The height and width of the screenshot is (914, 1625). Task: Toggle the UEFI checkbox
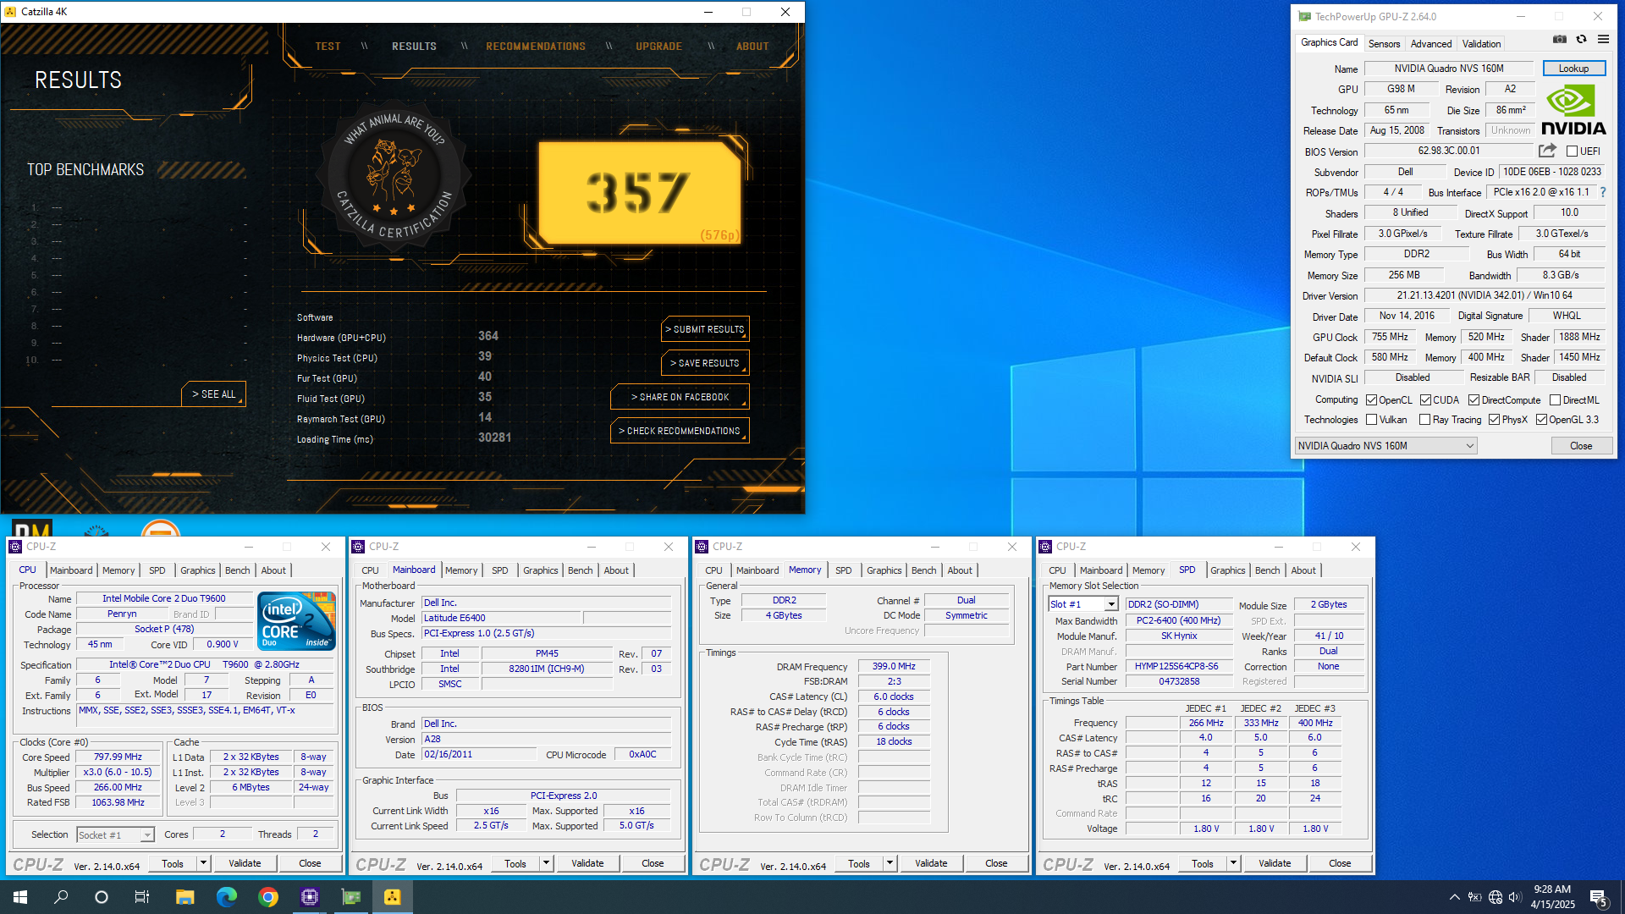tap(1572, 151)
